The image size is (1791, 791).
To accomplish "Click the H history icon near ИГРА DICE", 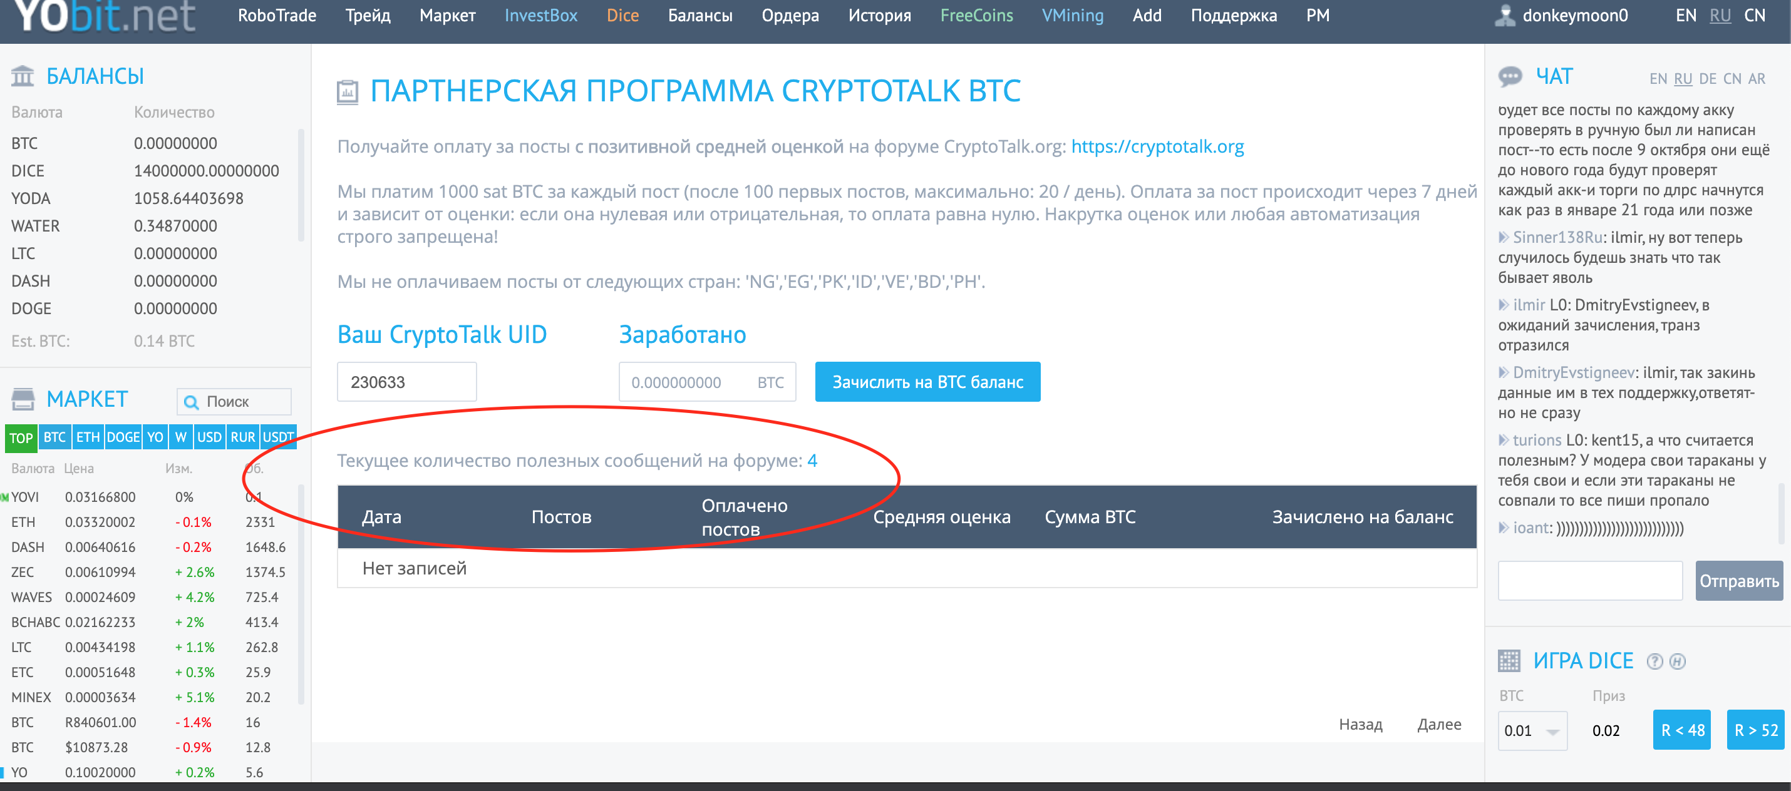I will (x=1678, y=661).
